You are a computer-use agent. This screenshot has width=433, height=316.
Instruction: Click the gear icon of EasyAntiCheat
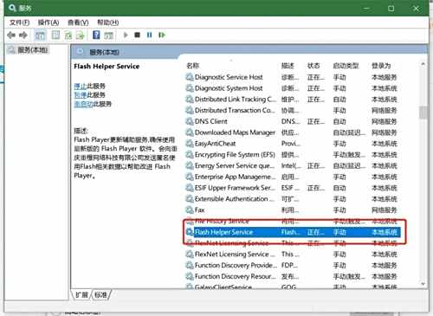[x=190, y=144]
